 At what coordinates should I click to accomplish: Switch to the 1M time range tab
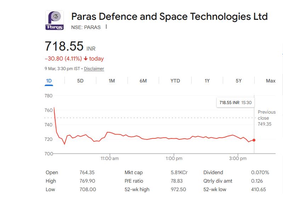(x=112, y=81)
